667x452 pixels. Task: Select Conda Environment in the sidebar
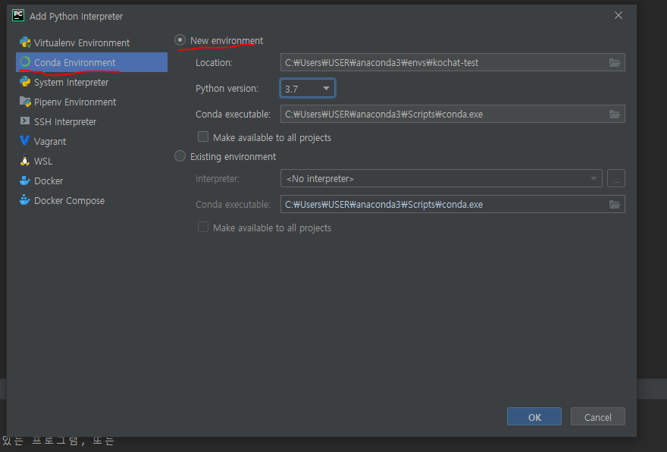(x=92, y=62)
